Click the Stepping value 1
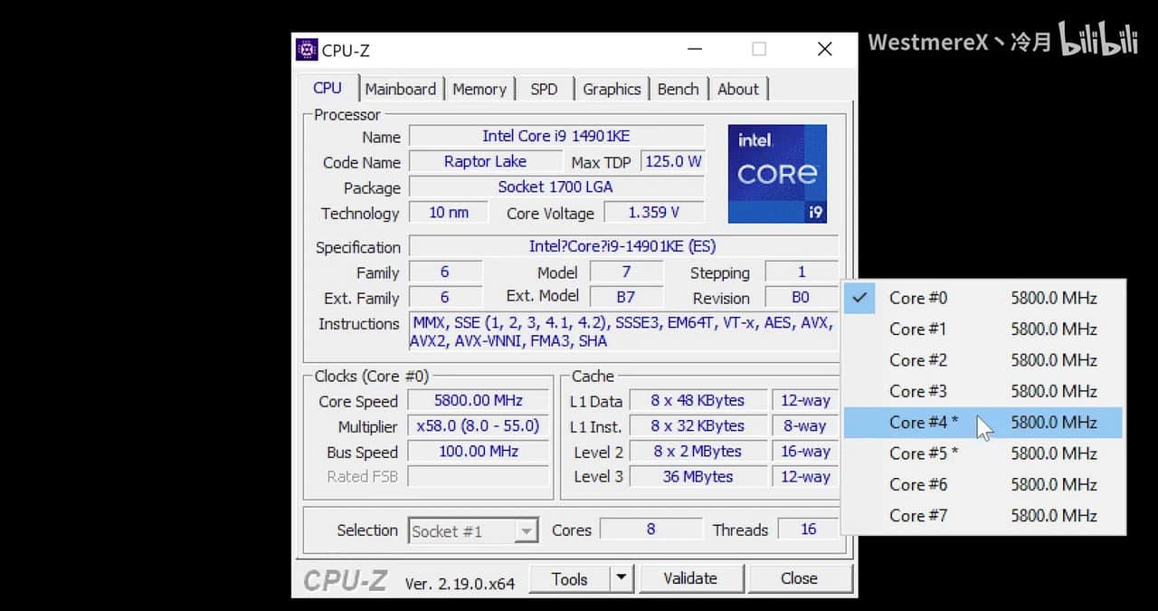The width and height of the screenshot is (1158, 611). (x=802, y=272)
